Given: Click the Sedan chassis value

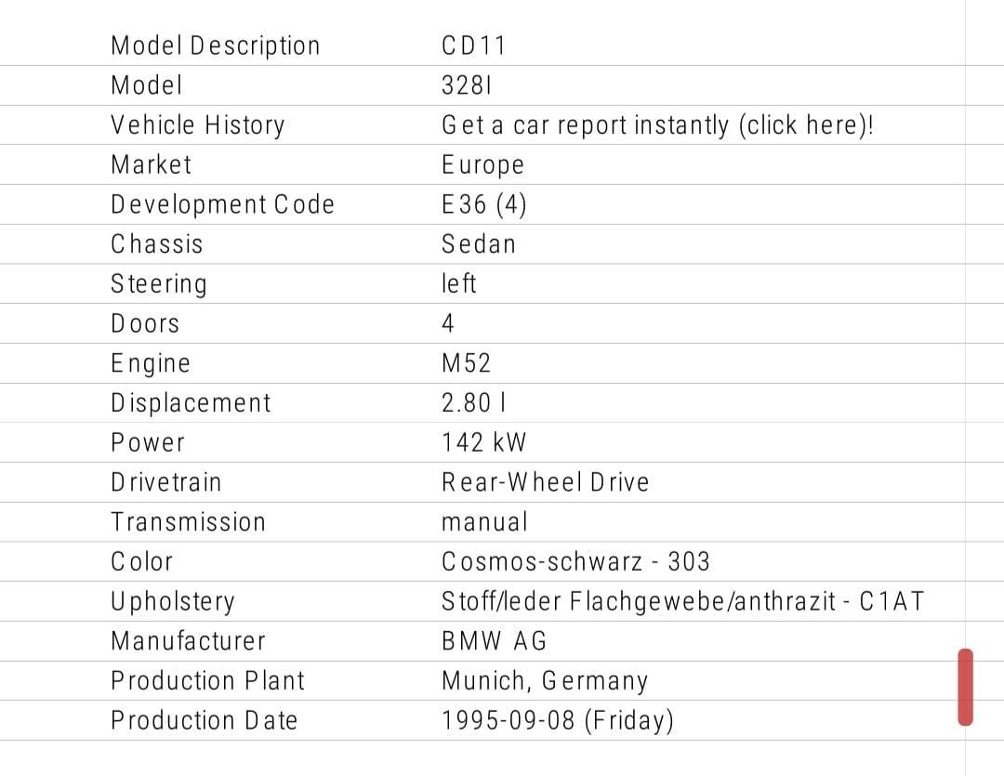Looking at the screenshot, I should [x=478, y=244].
